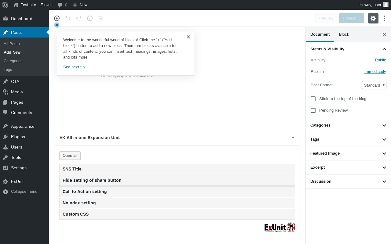
Task: Open the more tools vertical dots menu
Action: point(384,18)
